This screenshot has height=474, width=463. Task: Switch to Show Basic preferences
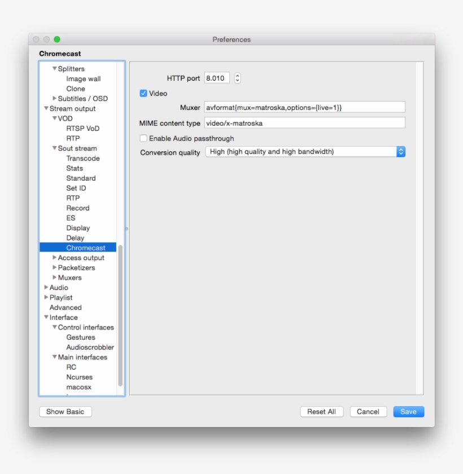tap(65, 412)
